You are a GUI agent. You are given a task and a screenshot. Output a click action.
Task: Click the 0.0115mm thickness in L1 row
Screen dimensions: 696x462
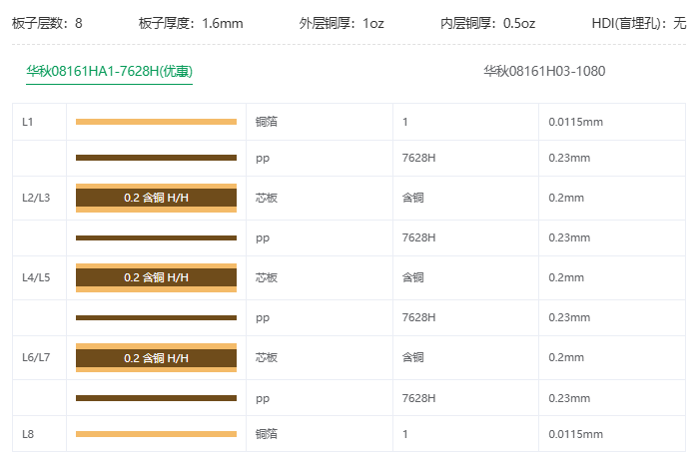[x=576, y=122]
